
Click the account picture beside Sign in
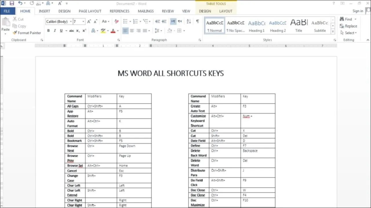pos(368,11)
